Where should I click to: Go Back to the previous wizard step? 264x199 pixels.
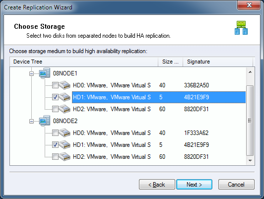(157, 184)
